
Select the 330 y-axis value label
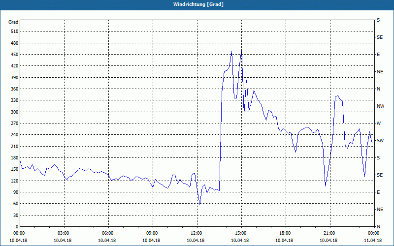(15, 100)
